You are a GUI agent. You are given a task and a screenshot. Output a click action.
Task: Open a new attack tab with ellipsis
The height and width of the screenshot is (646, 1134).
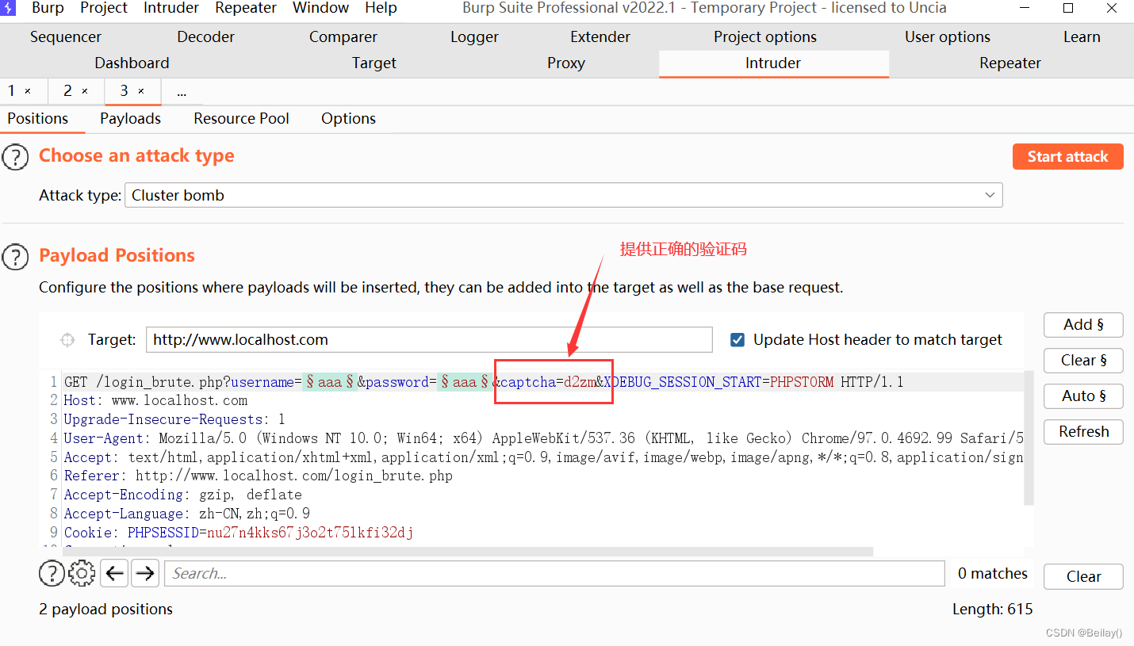coord(182,92)
